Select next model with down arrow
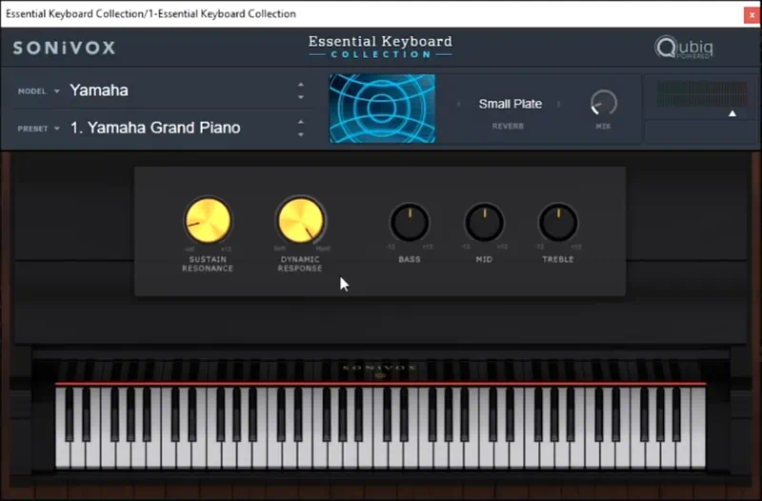The image size is (762, 501). click(301, 97)
